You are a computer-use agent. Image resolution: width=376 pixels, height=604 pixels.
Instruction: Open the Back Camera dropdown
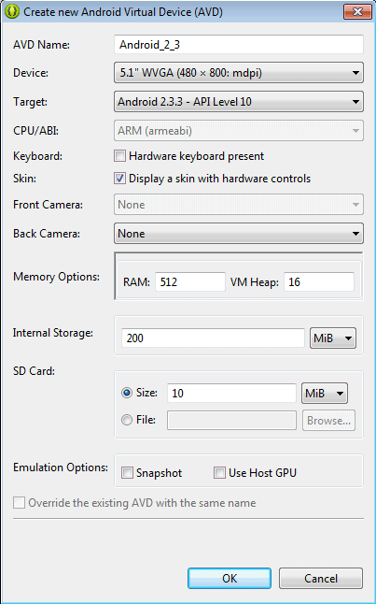[239, 234]
